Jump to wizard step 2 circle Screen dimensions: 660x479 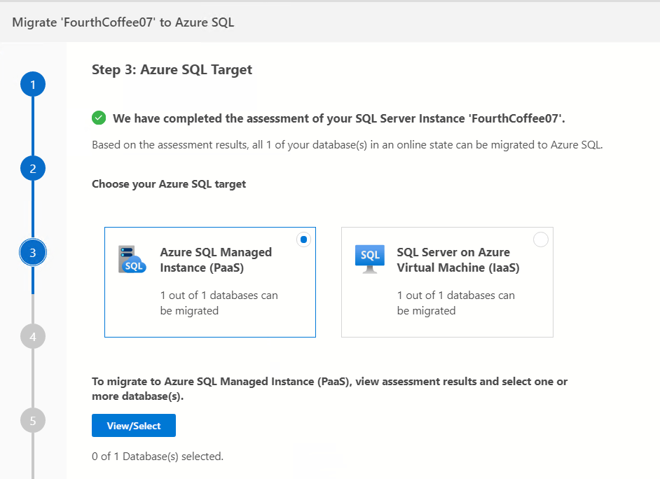(33, 169)
